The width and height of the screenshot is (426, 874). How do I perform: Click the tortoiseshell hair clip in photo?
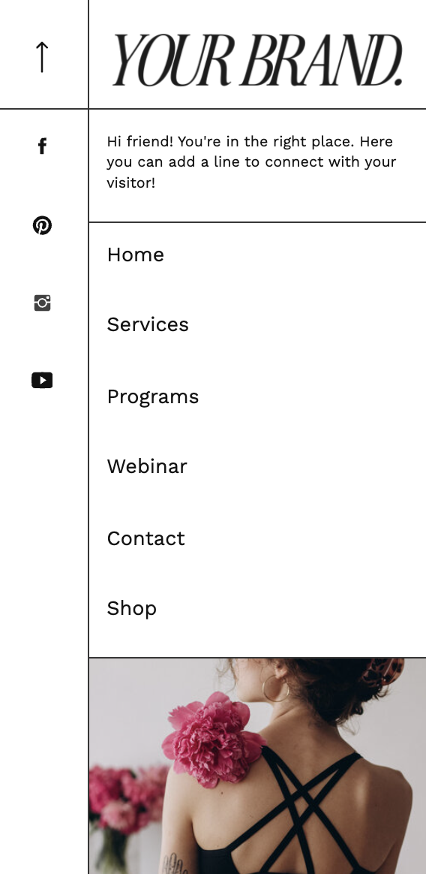382,671
